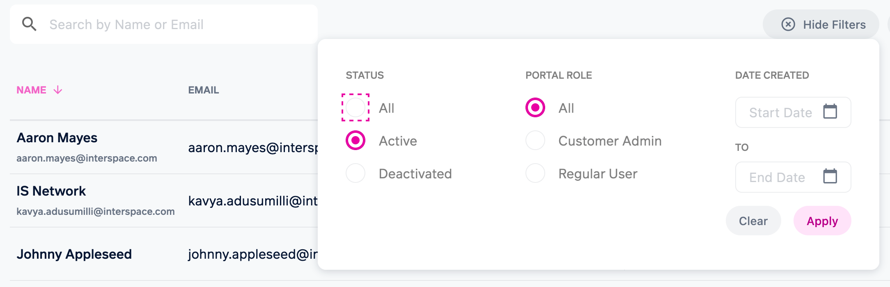890x287 pixels.
Task: Click the End Date input field
Action: [x=777, y=177]
